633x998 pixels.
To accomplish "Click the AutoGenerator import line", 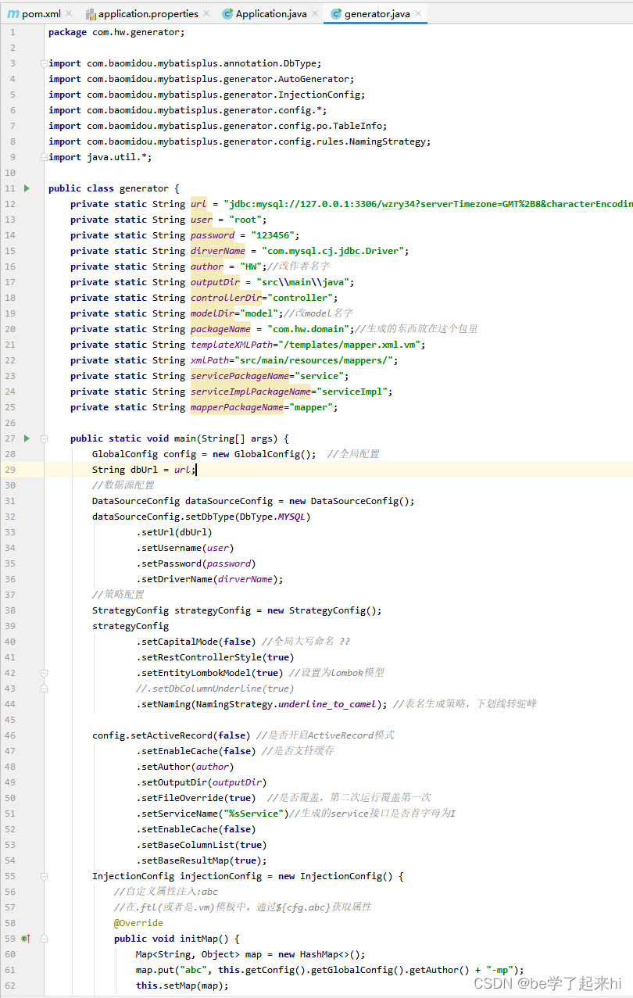I will click(x=201, y=79).
